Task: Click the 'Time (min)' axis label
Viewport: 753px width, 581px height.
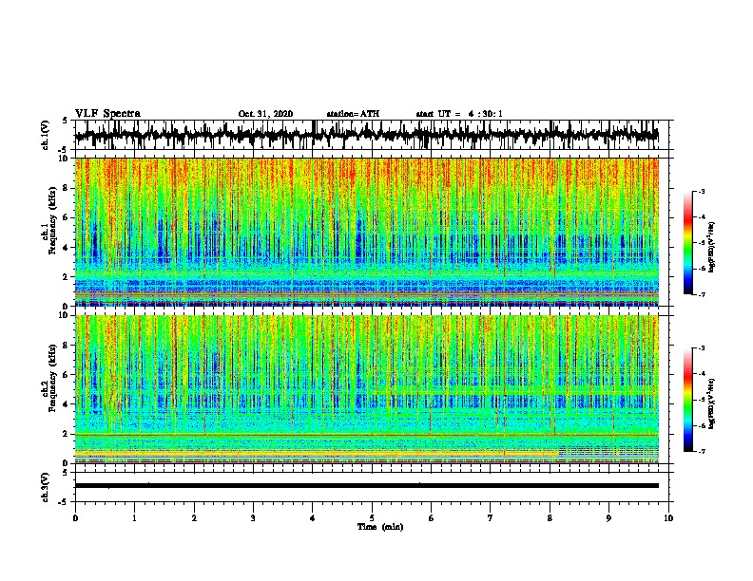Action: 380,527
